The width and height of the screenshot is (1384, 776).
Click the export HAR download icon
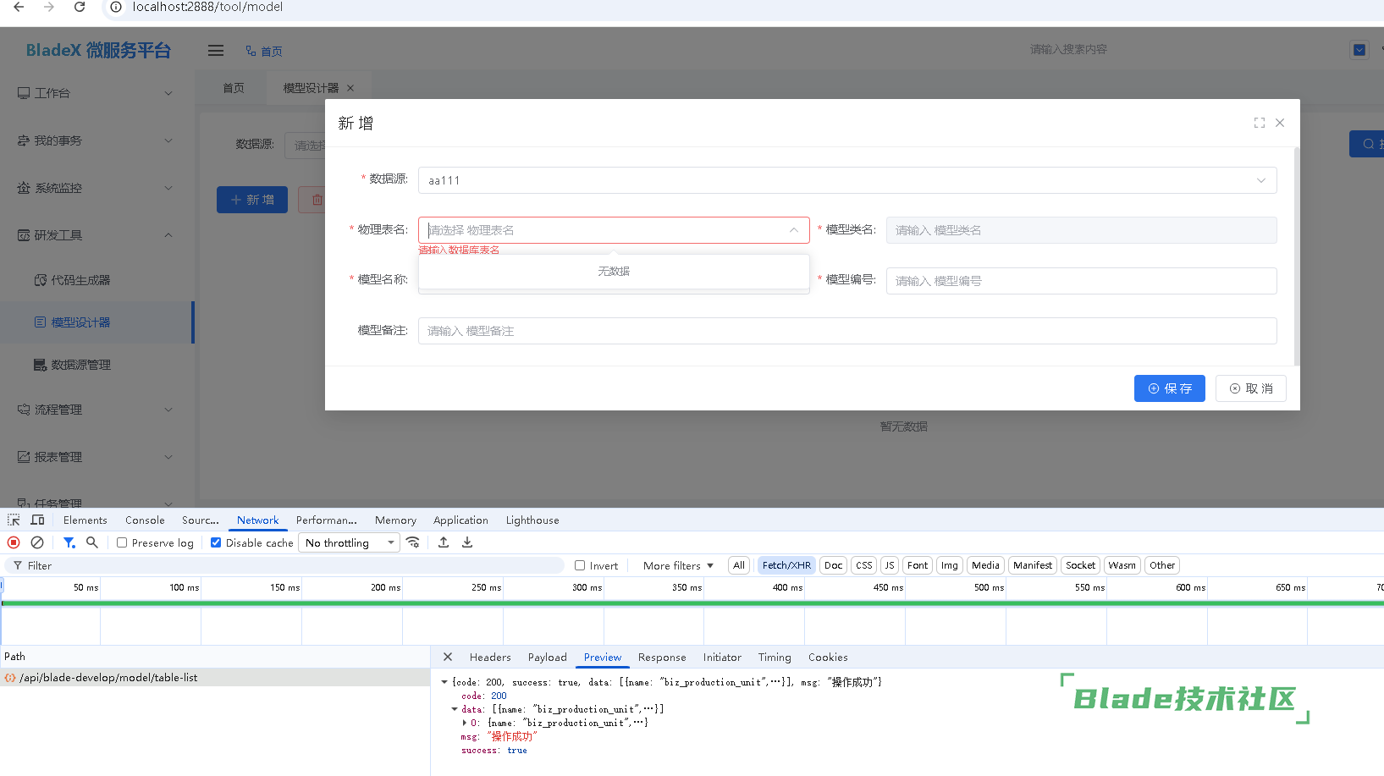point(467,542)
